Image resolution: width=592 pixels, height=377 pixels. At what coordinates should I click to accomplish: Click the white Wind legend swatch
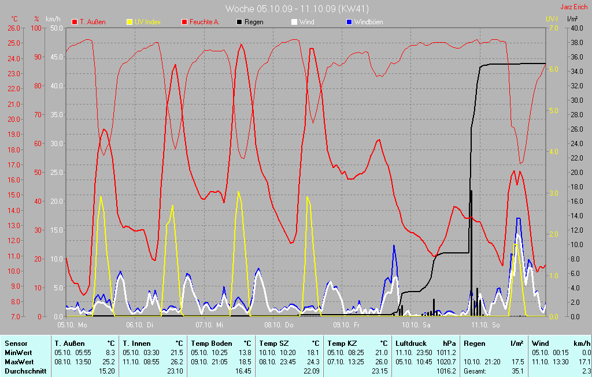[x=294, y=22]
